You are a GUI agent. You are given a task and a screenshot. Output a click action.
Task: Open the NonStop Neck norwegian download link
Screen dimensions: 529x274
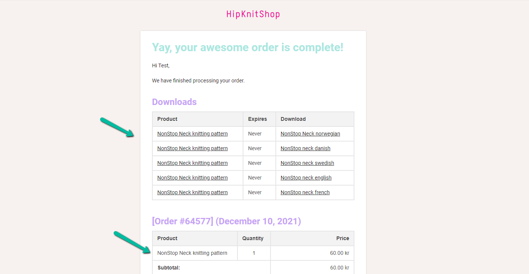pos(310,134)
